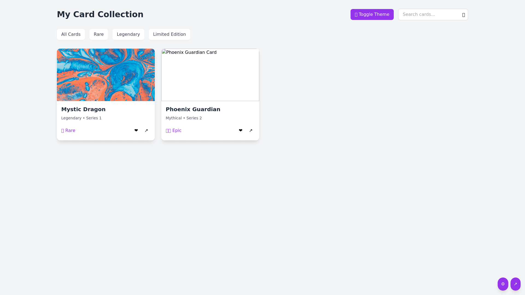The image size is (525, 295).
Task: Share the Mystic Dragon card via arrow icon
Action: coord(146,131)
